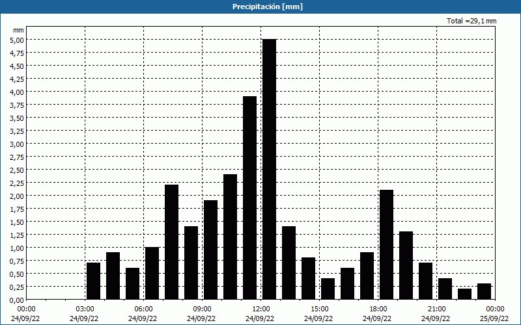Select the 0,25 y-axis value
The width and height of the screenshot is (521, 325).
[x=17, y=287]
